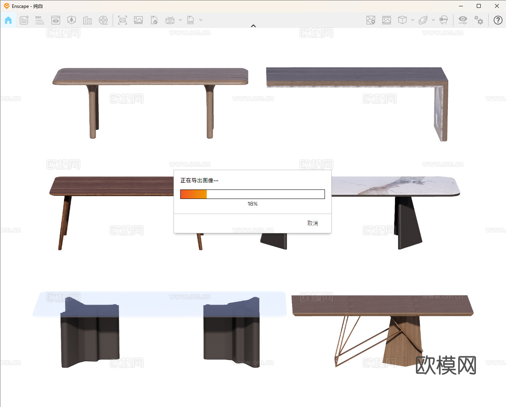Close the Enscape window
This screenshot has width=506, height=407.
pos(497,6)
